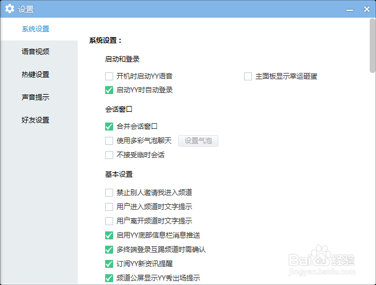This screenshot has height=285, width=376.
Task: Check 用户进入频道时文字提示
Action: [x=109, y=207]
